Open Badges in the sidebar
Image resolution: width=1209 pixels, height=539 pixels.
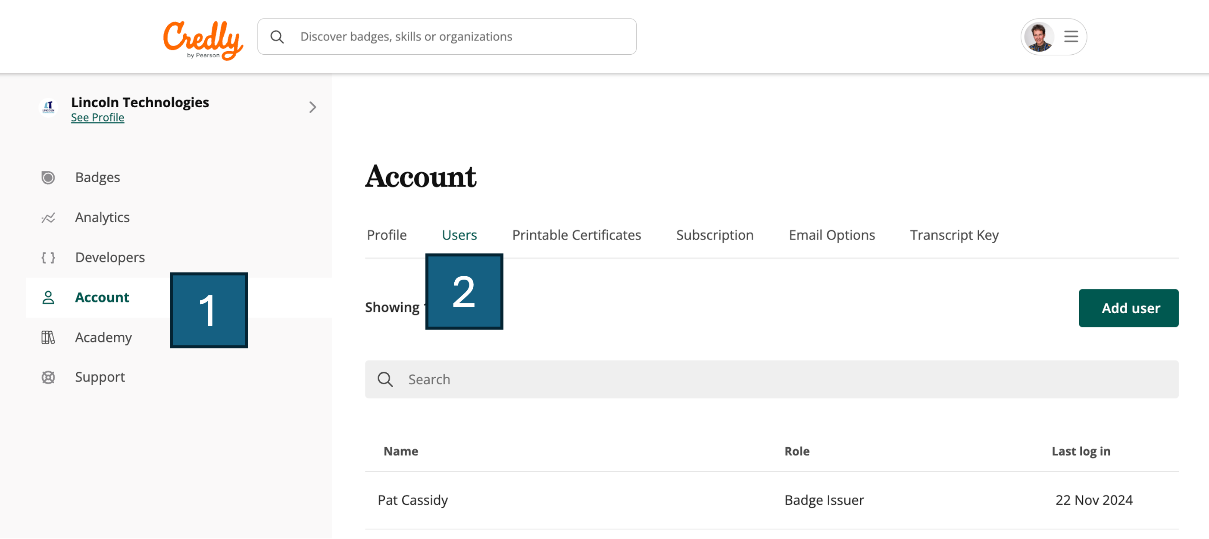coord(97,178)
